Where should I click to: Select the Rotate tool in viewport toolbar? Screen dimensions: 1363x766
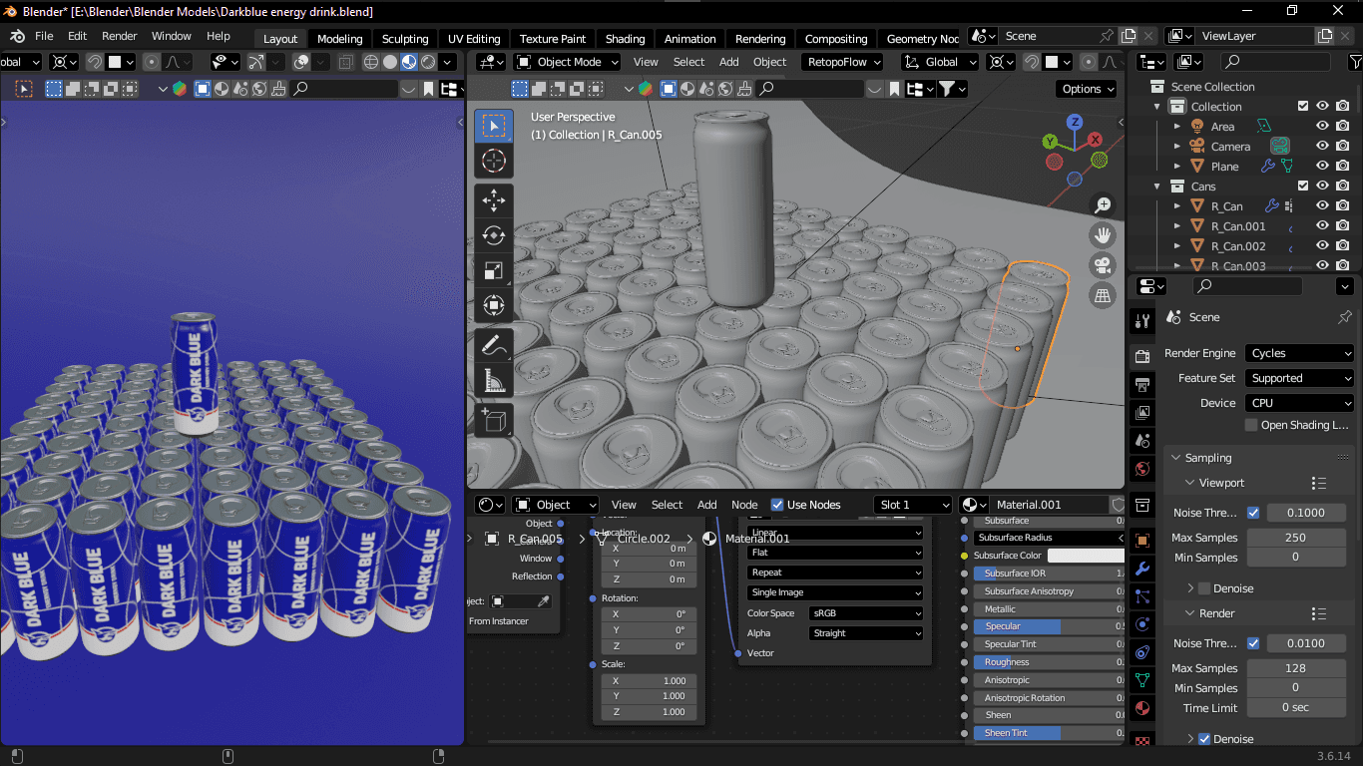coord(494,235)
